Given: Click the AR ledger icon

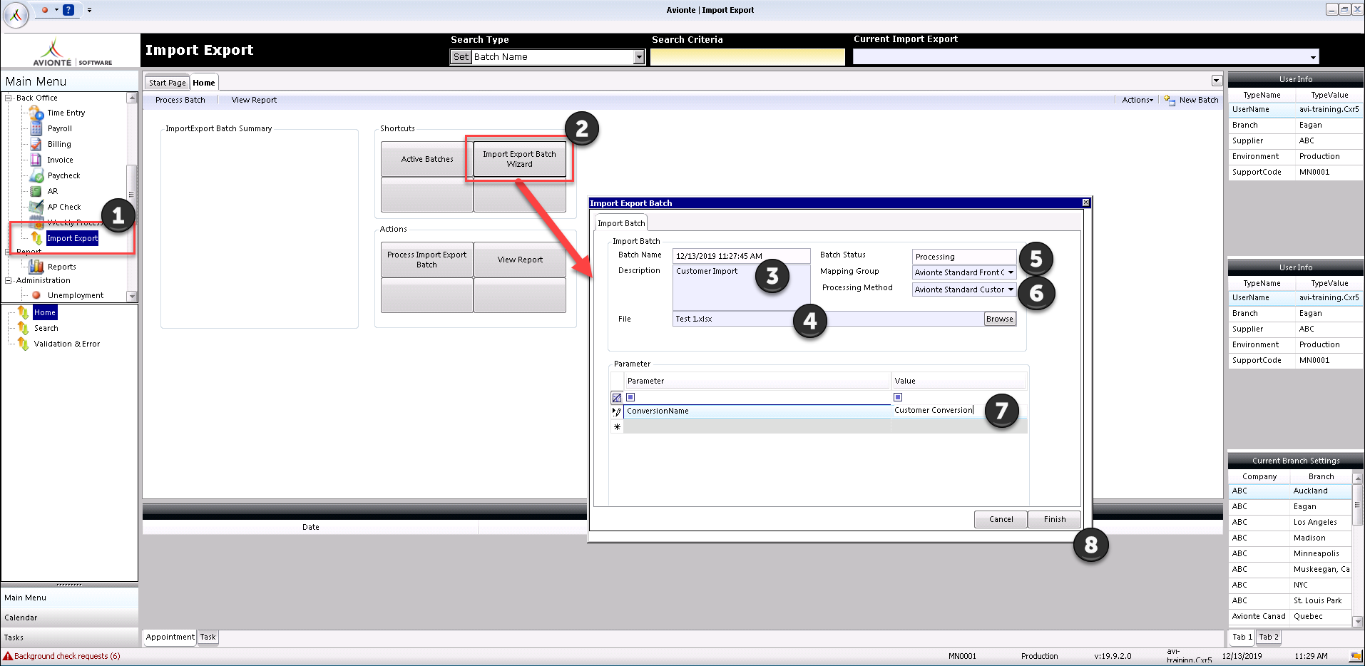Looking at the screenshot, I should point(36,191).
